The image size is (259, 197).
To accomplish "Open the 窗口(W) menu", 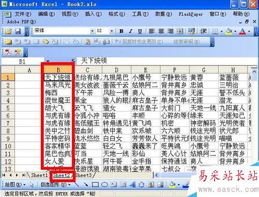I will (218, 14).
